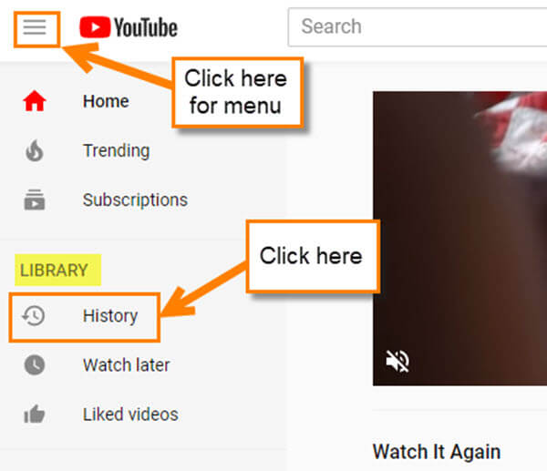
Task: Select the Trending menu label
Action: coord(117,151)
